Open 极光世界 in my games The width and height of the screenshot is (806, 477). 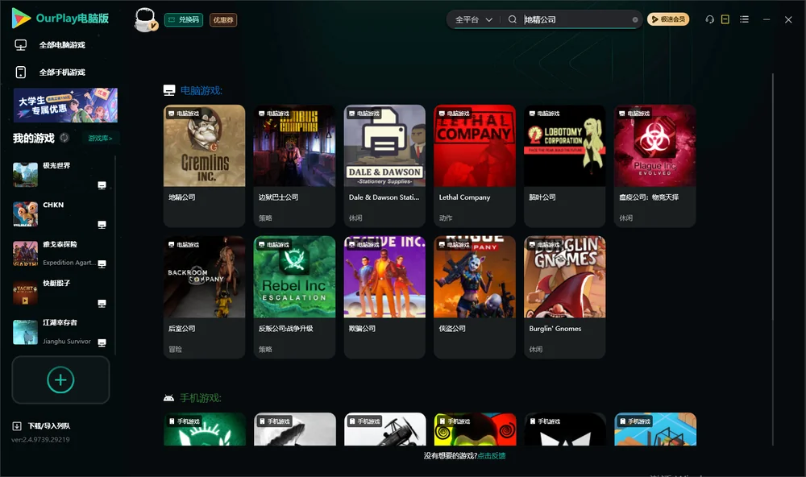[x=60, y=175]
